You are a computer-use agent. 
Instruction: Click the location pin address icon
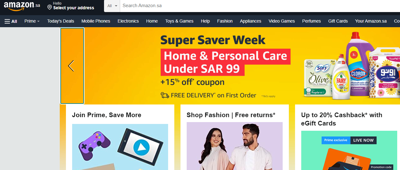[x=50, y=7]
